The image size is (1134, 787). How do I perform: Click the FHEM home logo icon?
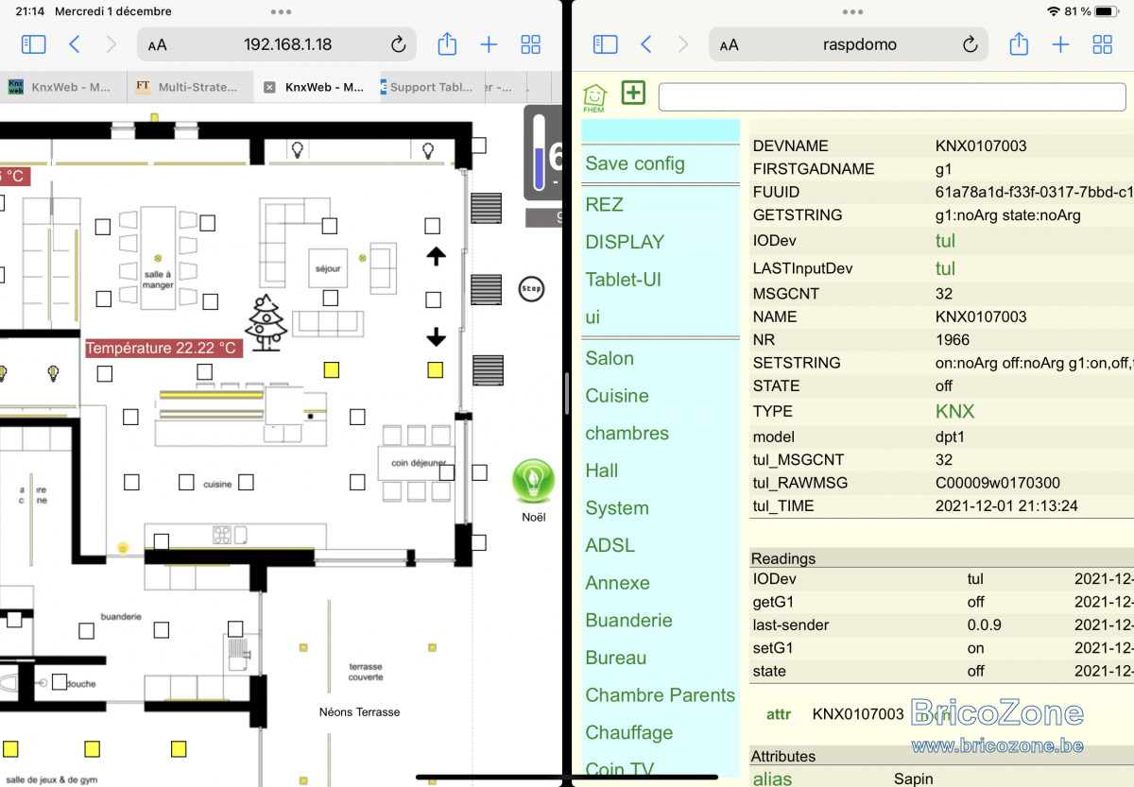[594, 96]
